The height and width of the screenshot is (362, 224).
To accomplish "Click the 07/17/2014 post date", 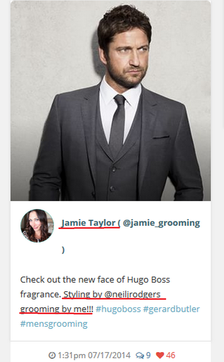I will [x=109, y=355].
